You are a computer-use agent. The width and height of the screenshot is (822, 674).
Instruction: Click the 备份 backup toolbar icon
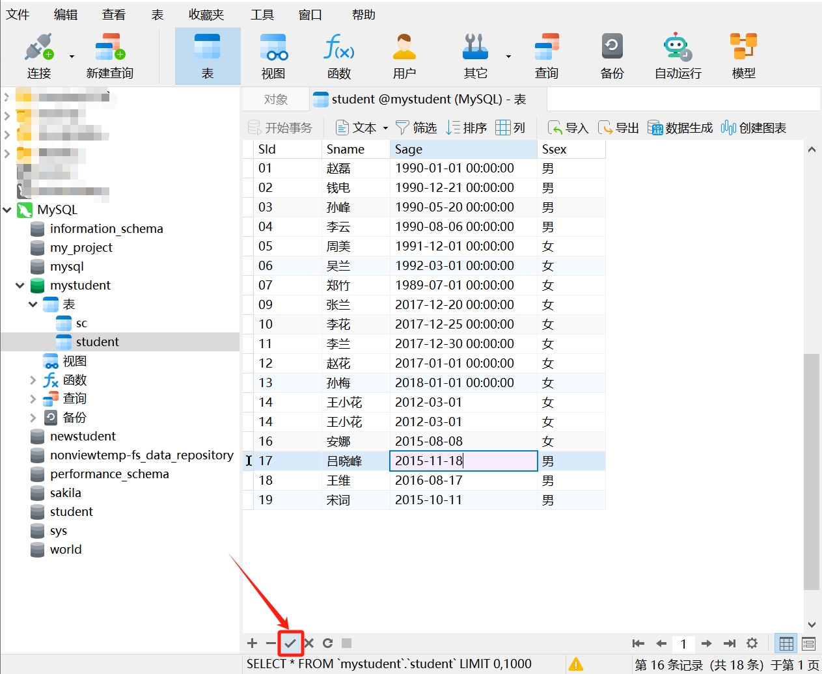click(611, 57)
